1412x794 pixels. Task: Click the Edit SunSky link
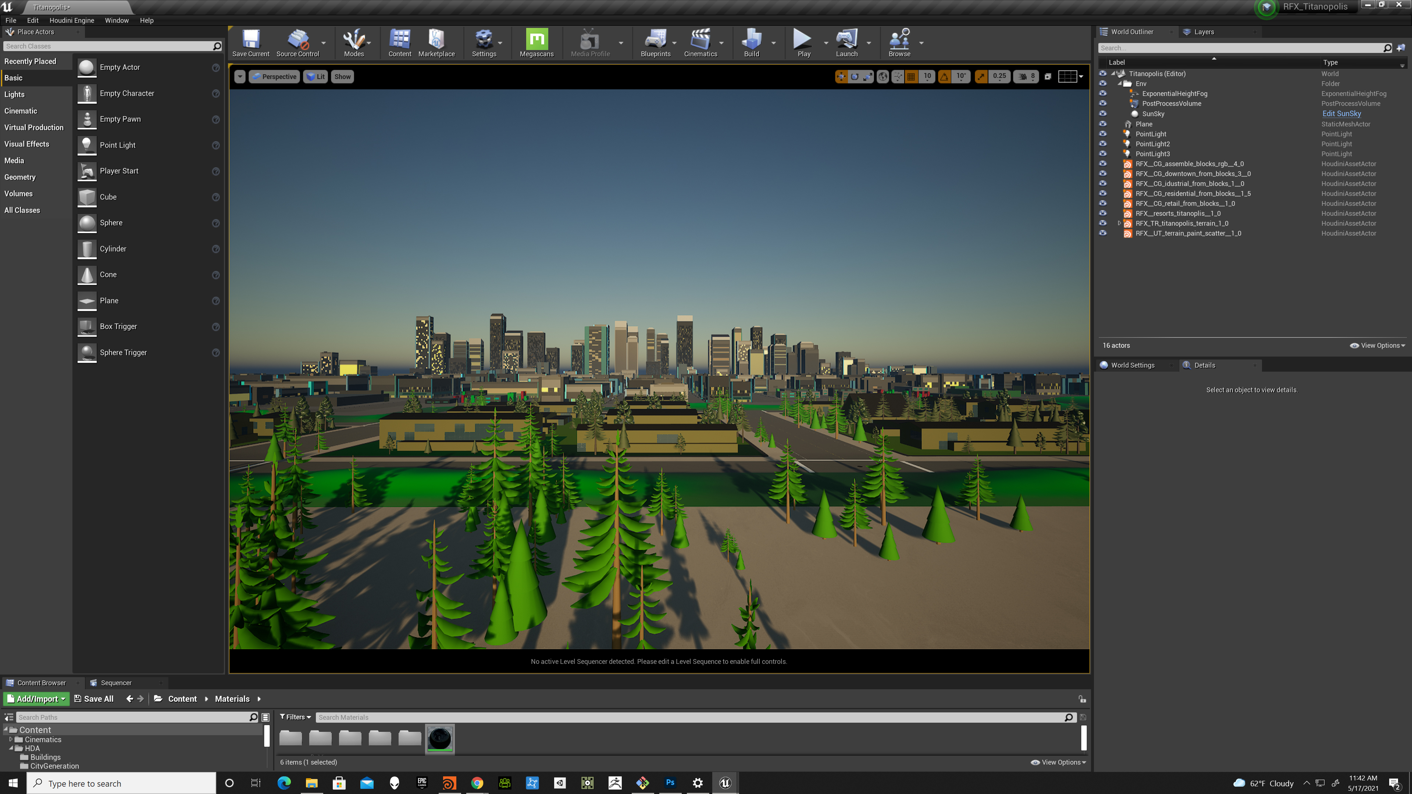[1341, 114]
